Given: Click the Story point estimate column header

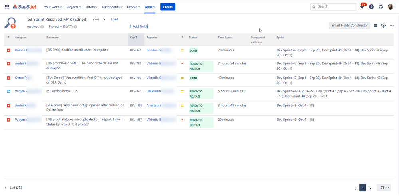Looking at the screenshot, I should tap(258, 40).
